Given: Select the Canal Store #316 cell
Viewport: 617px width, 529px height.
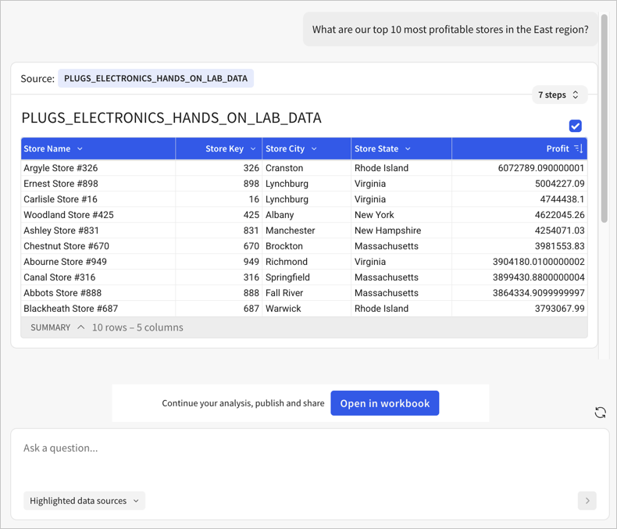Looking at the screenshot, I should (x=98, y=277).
